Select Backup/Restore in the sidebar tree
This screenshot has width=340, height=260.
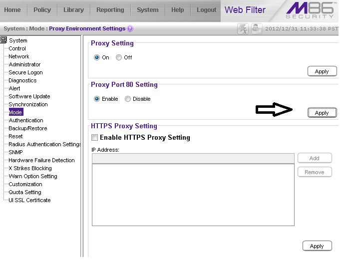[28, 128]
